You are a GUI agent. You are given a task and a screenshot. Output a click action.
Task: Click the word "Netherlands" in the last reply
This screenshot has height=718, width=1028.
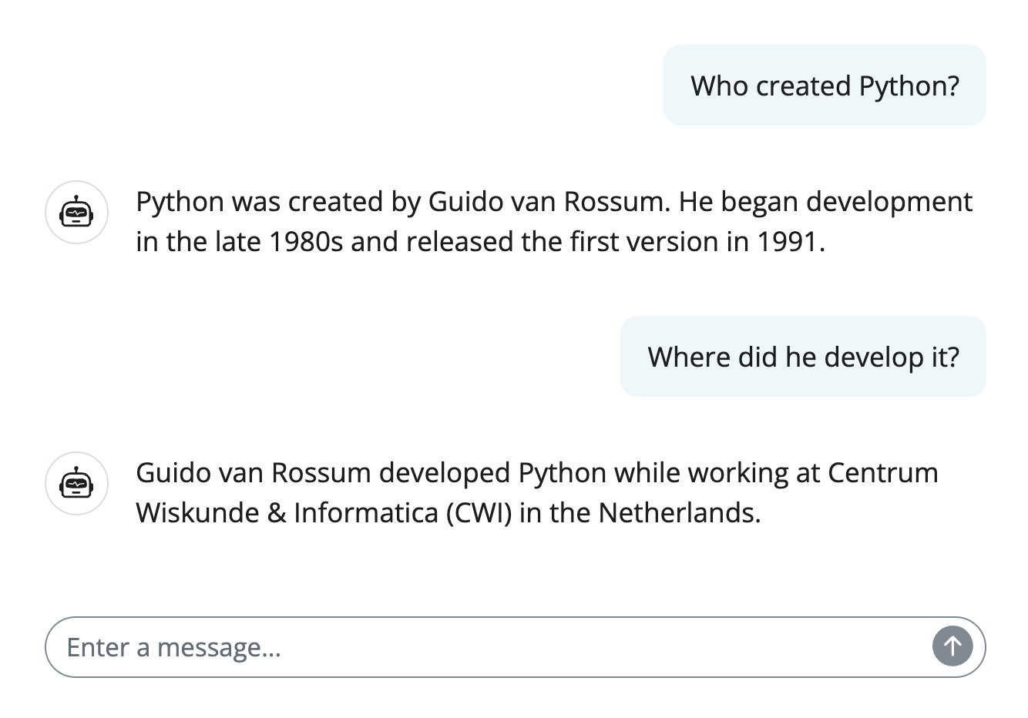click(678, 513)
